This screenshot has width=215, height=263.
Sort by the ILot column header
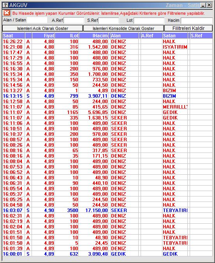(x=67, y=36)
